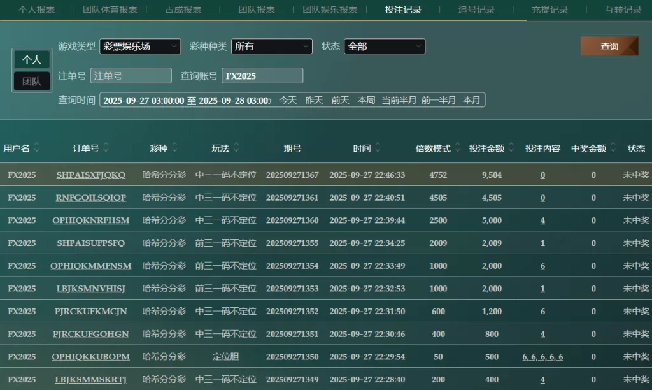Open 状态 dropdown showing 全部
The image size is (652, 390).
385,47
